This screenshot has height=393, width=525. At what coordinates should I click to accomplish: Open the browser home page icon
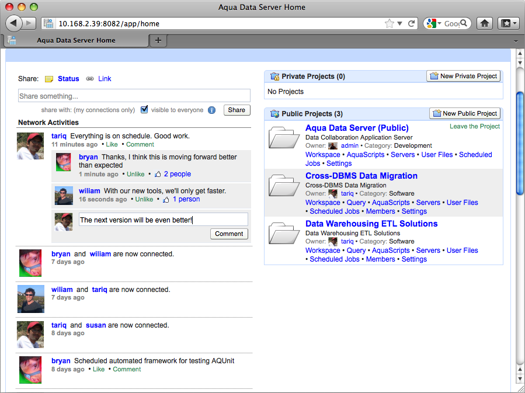(x=485, y=23)
